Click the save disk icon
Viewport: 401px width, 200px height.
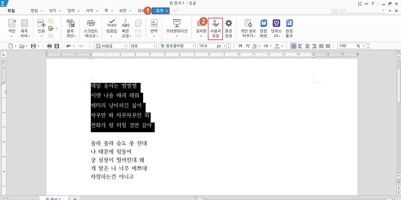coord(33,46)
